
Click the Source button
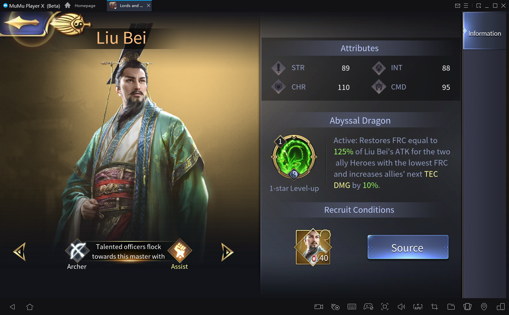tap(408, 247)
